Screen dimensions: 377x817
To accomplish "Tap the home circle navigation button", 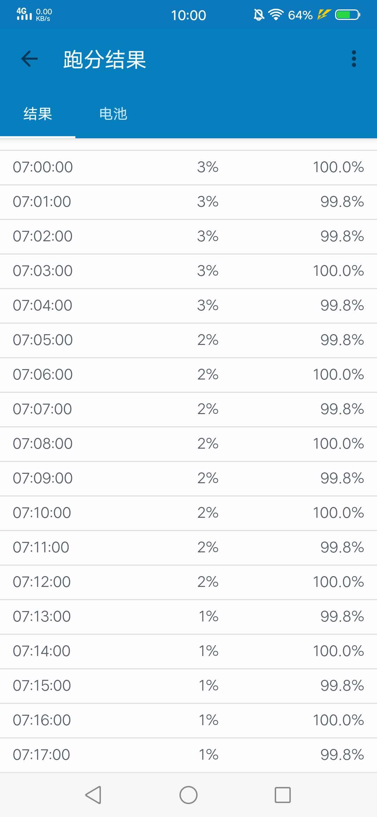I will coord(188,795).
